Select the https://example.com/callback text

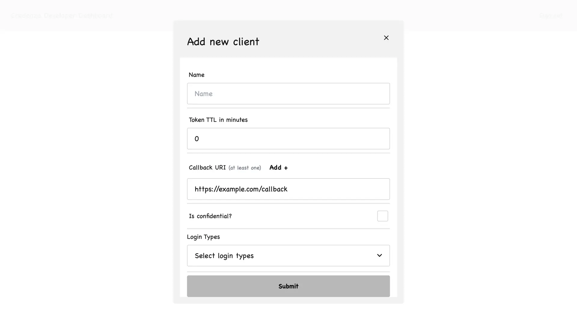coord(241,189)
